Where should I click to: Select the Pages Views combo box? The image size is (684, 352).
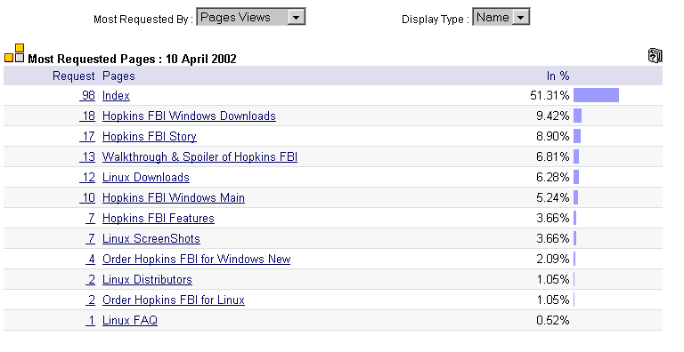[x=251, y=17]
